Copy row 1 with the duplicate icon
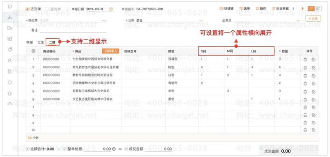330x157 pixels. coord(313,60)
